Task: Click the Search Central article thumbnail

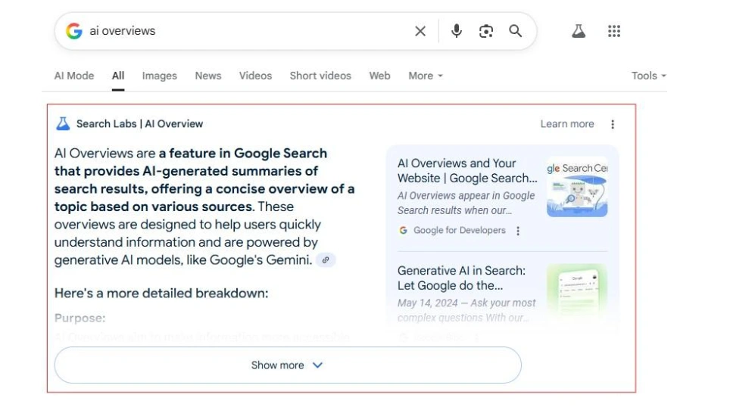Action: coord(577,187)
